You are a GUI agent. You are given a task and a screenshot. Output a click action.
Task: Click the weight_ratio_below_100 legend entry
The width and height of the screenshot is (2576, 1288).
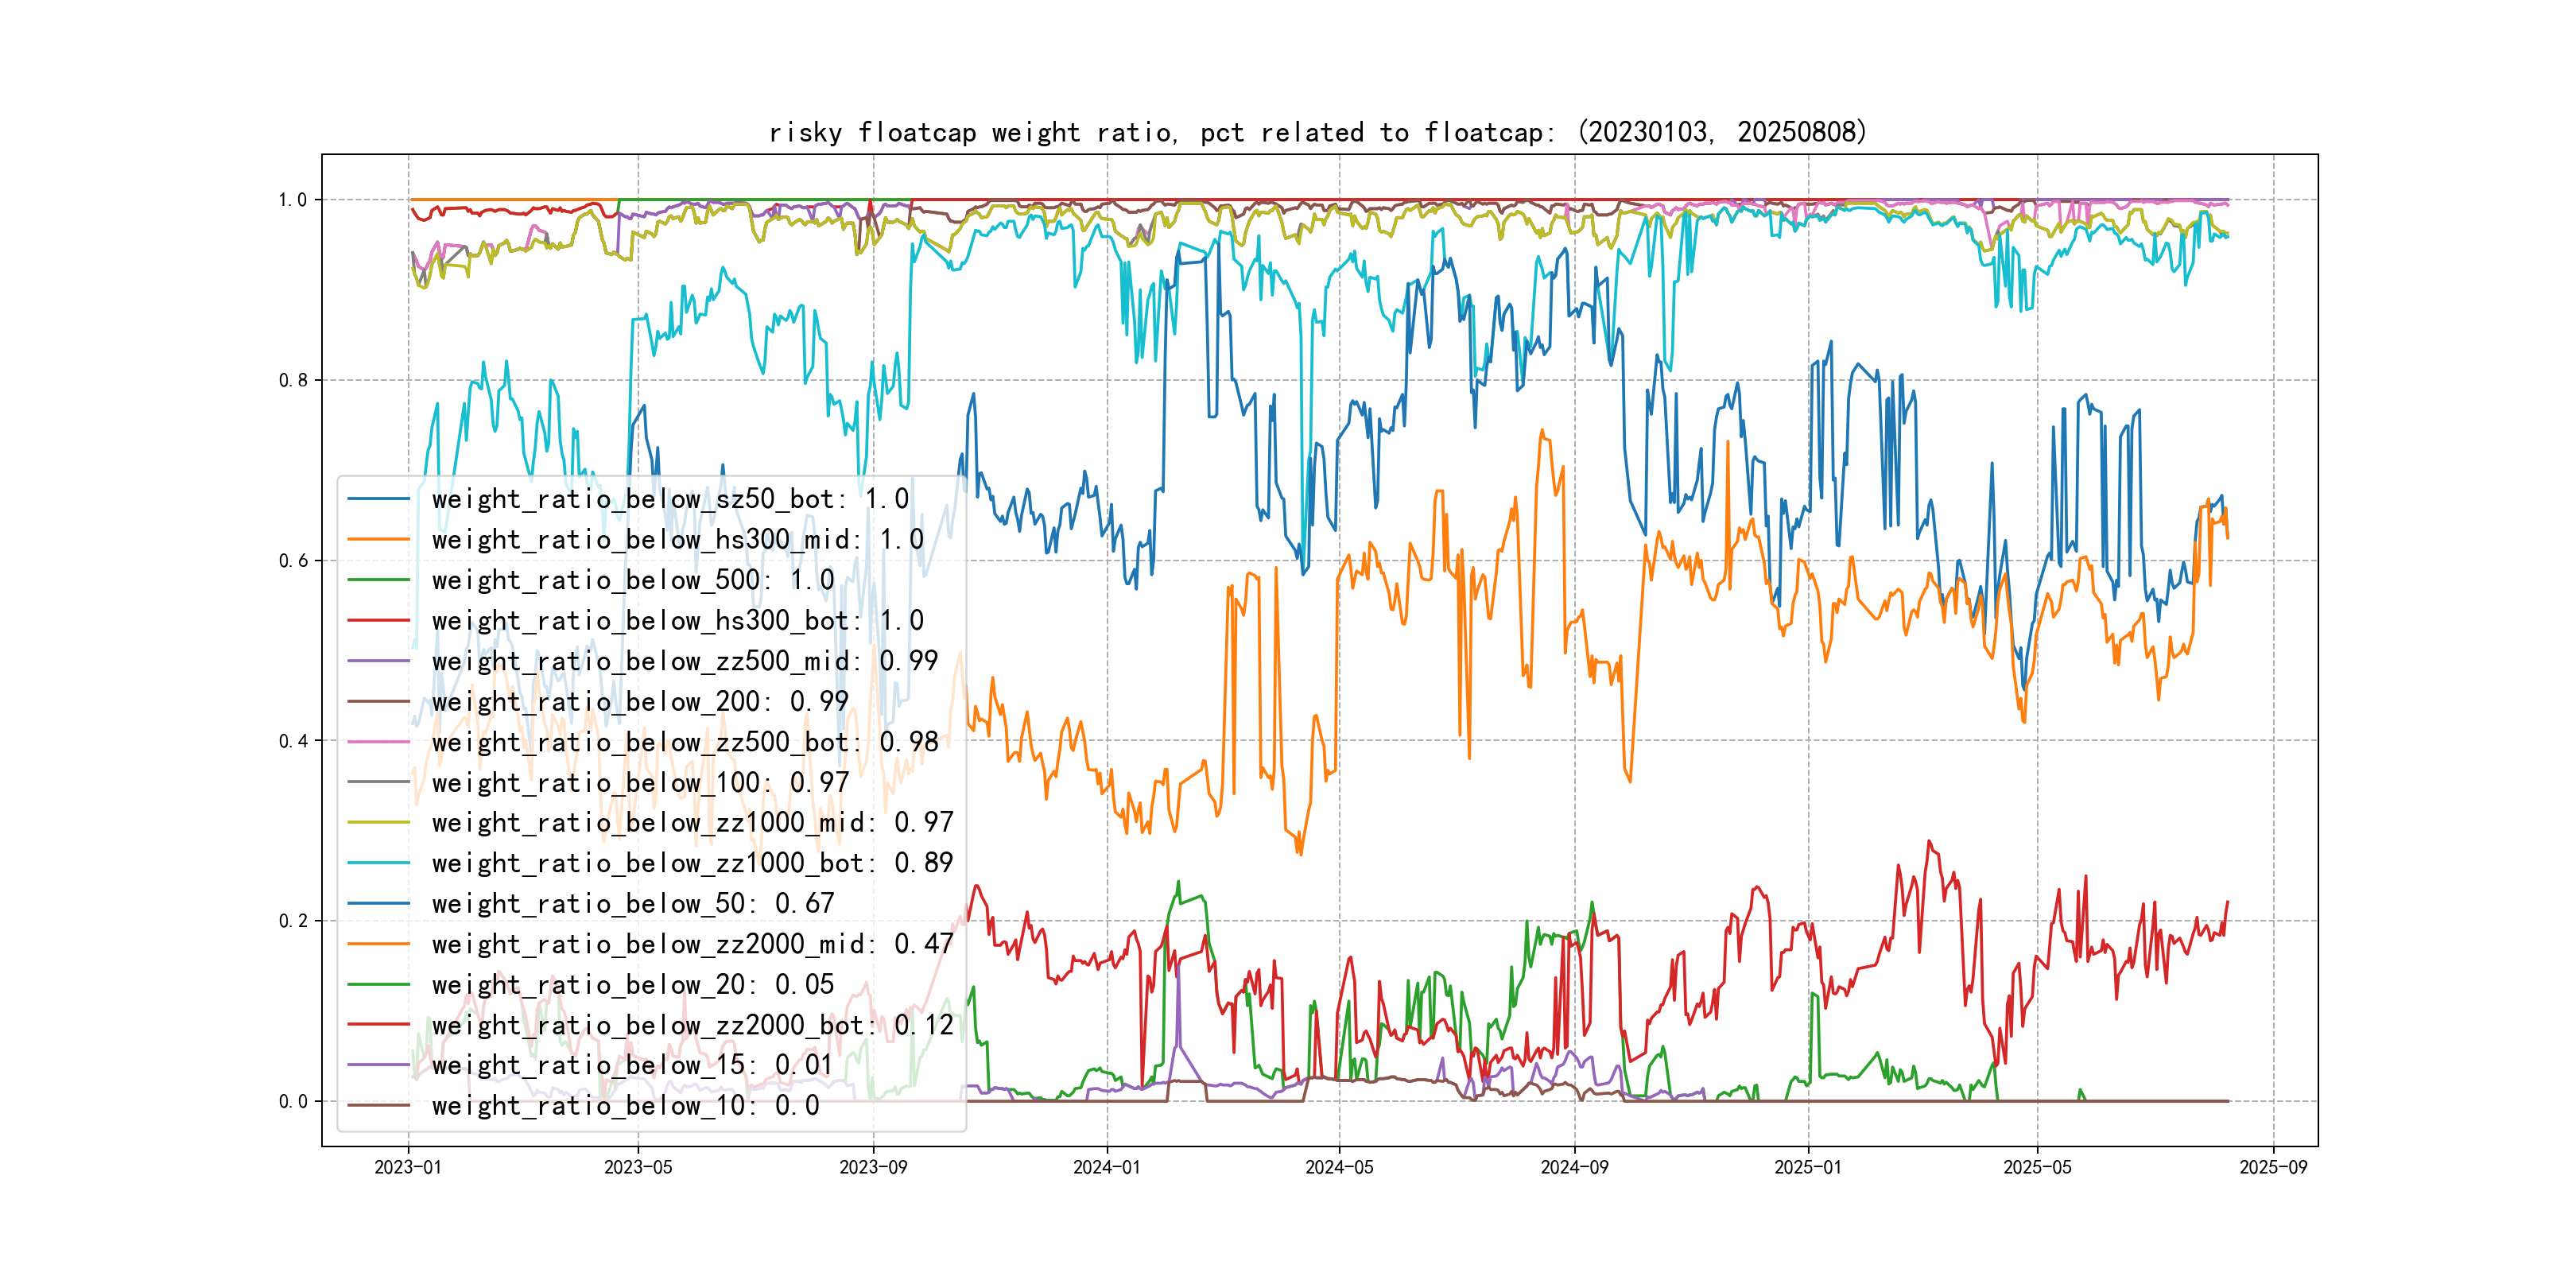[x=640, y=783]
